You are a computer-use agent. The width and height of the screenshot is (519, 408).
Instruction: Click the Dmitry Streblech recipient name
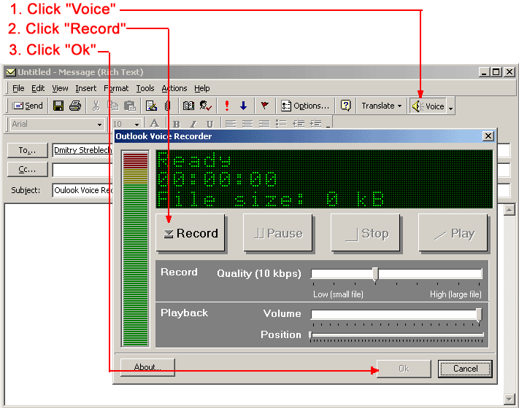[x=83, y=150]
